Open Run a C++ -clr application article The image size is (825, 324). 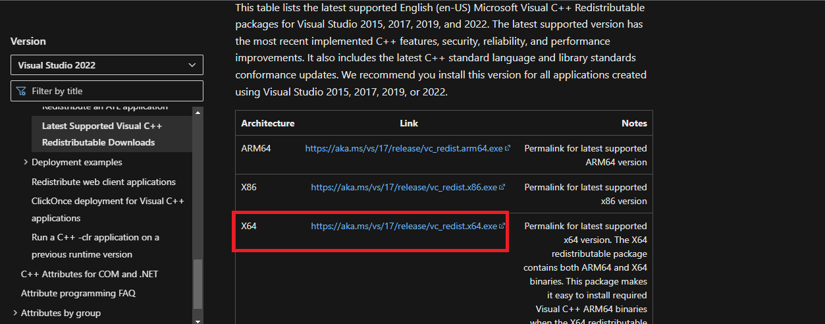click(95, 246)
